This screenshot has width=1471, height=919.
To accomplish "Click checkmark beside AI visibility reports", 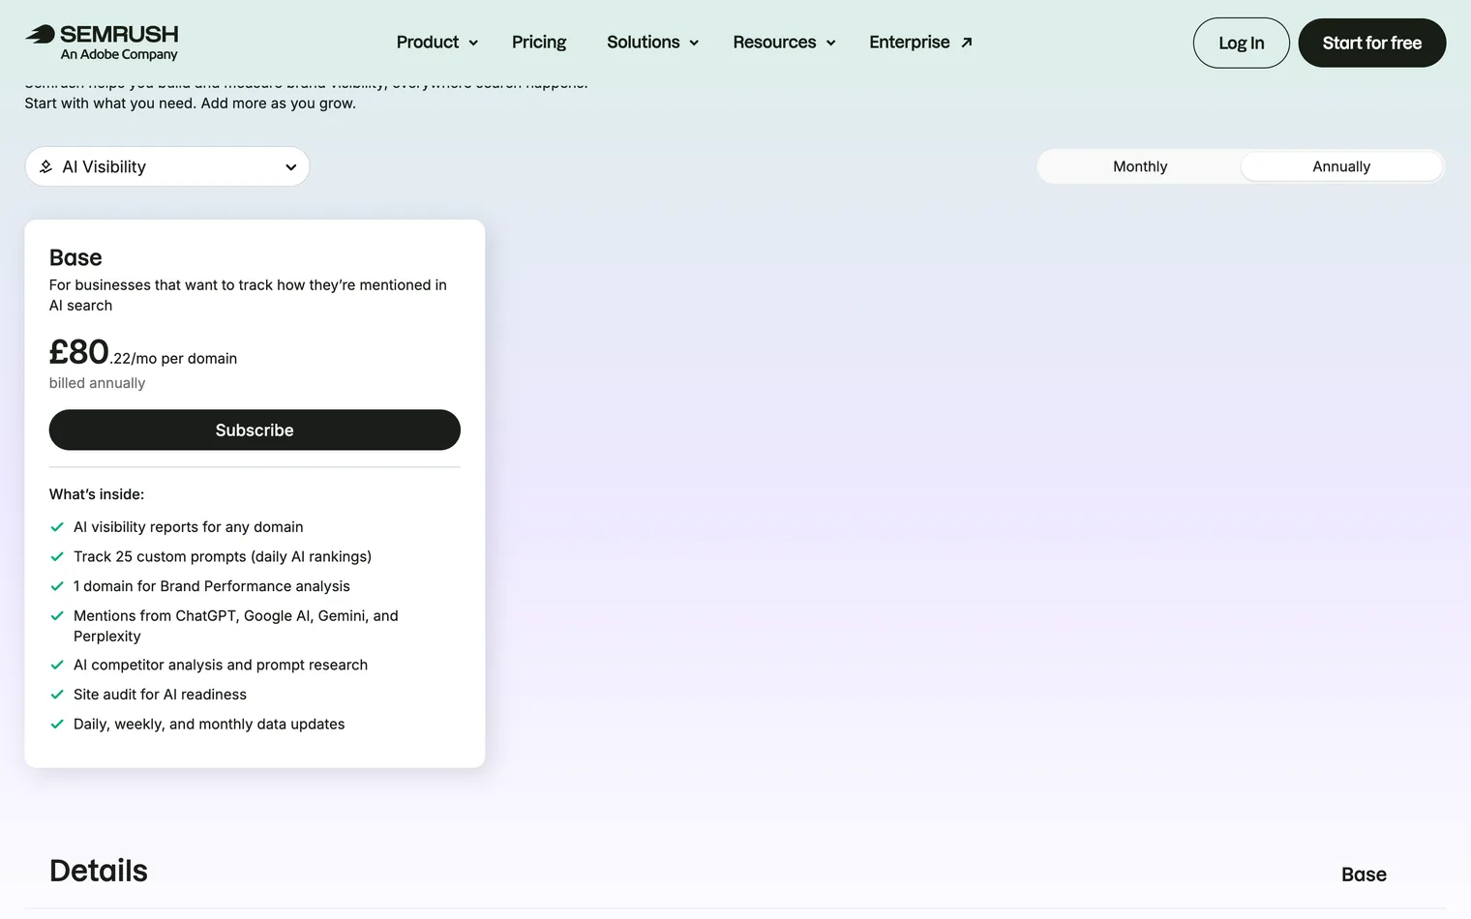I will pyautogui.click(x=57, y=527).
